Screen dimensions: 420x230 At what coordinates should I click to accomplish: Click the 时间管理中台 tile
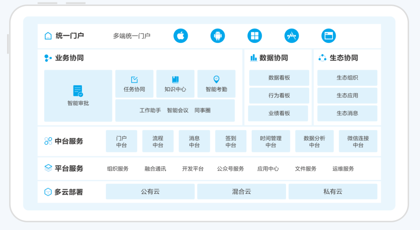[271, 141]
